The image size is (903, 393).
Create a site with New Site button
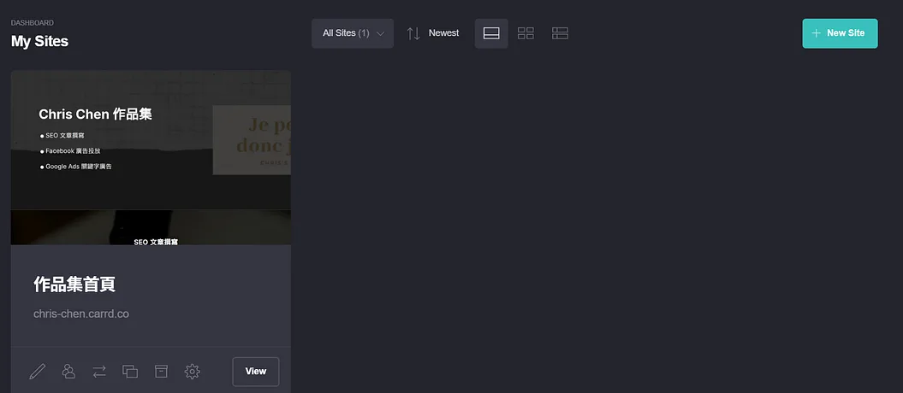(x=840, y=33)
